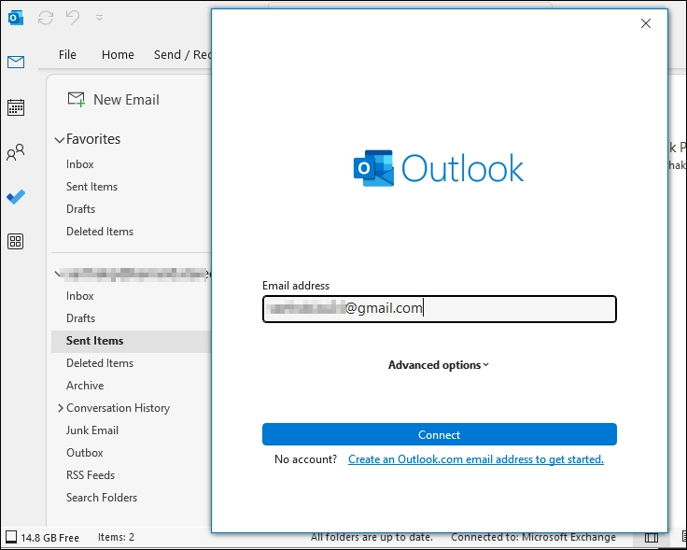Open the account's Drafts folder
Image resolution: width=687 pixels, height=550 pixels.
tap(80, 318)
